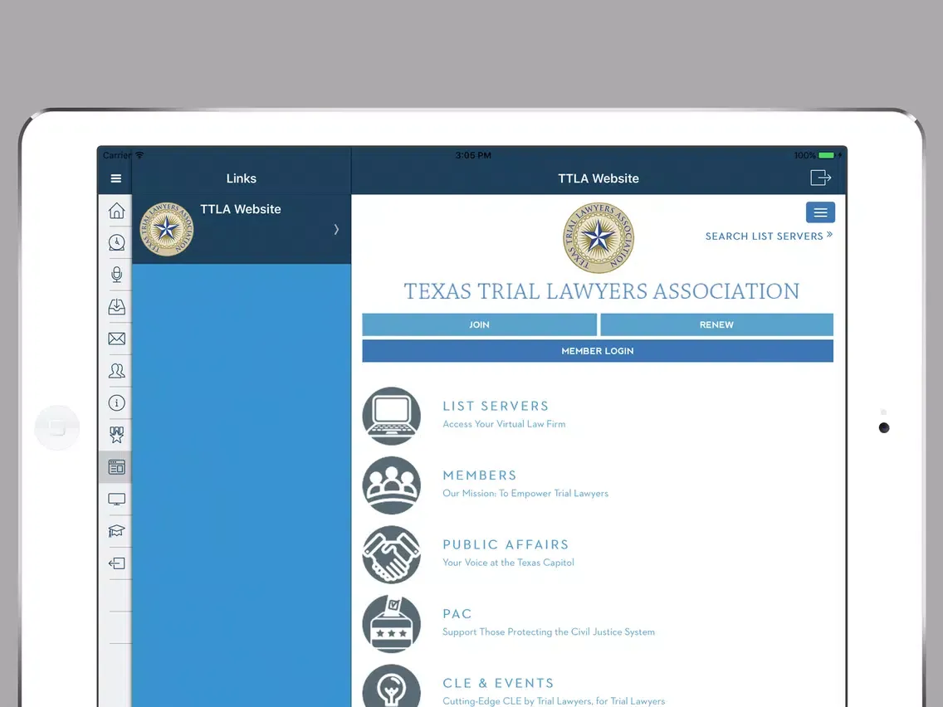This screenshot has height=707, width=943.
Task: Click the List Servers laptop icon
Action: 392,416
